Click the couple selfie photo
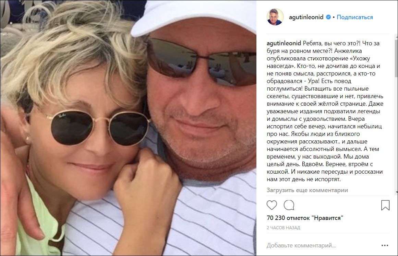Image resolution: width=398 pixels, height=256 pixels. click(128, 128)
